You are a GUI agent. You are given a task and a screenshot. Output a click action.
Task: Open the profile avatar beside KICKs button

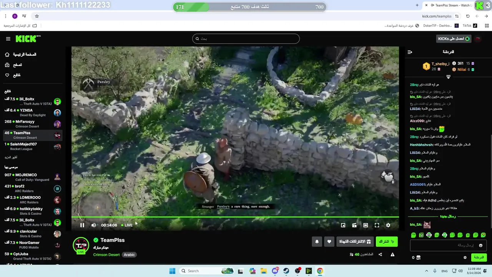click(x=478, y=39)
